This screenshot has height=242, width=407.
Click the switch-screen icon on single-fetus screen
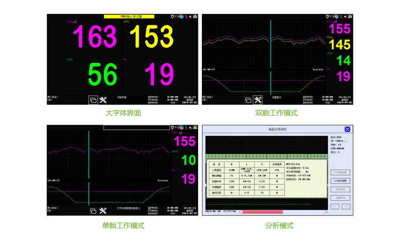93,211
